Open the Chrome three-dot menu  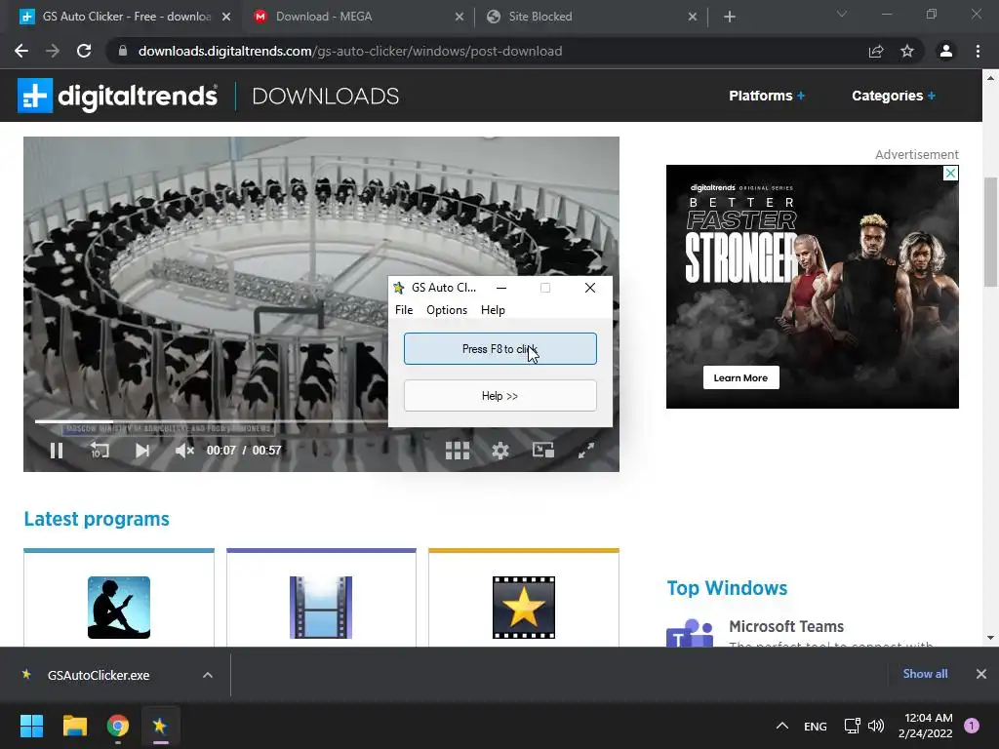[x=978, y=51]
